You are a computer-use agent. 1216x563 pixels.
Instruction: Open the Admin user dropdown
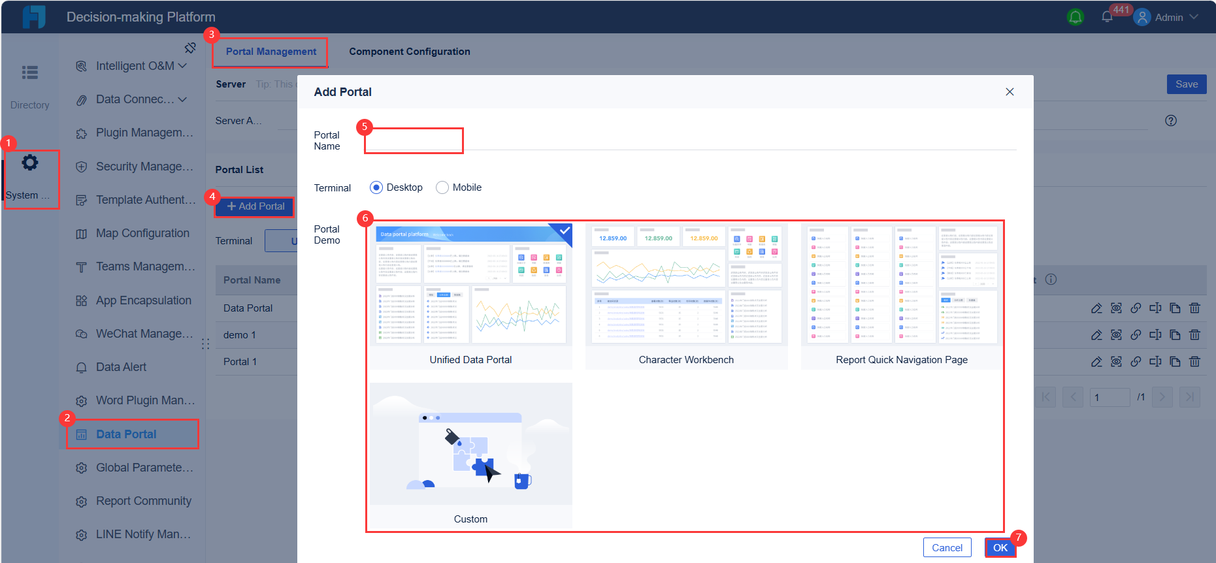tap(1167, 17)
